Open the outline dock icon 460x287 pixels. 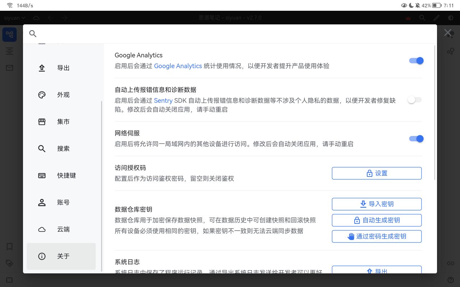pos(9,51)
